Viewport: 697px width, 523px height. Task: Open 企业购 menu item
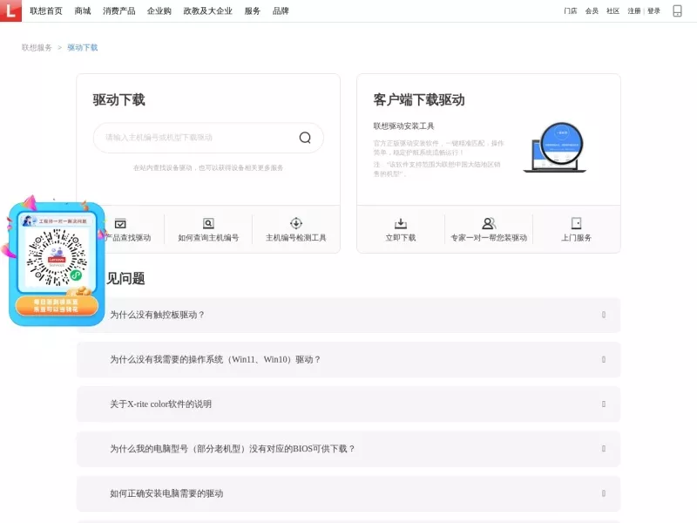pos(159,10)
